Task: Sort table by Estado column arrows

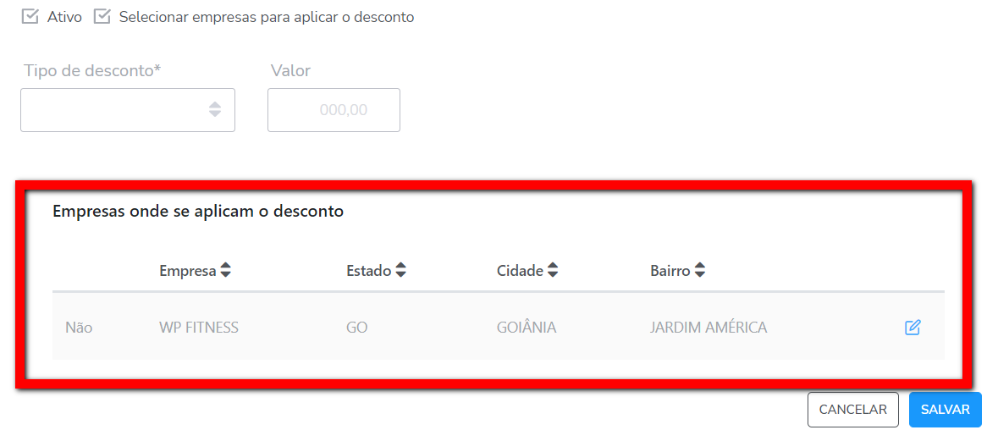Action: (x=401, y=271)
